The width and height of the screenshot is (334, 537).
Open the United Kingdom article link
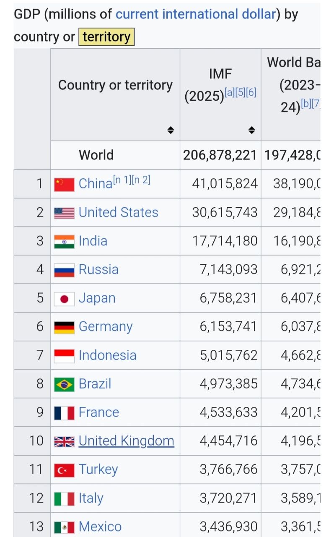pos(126,441)
